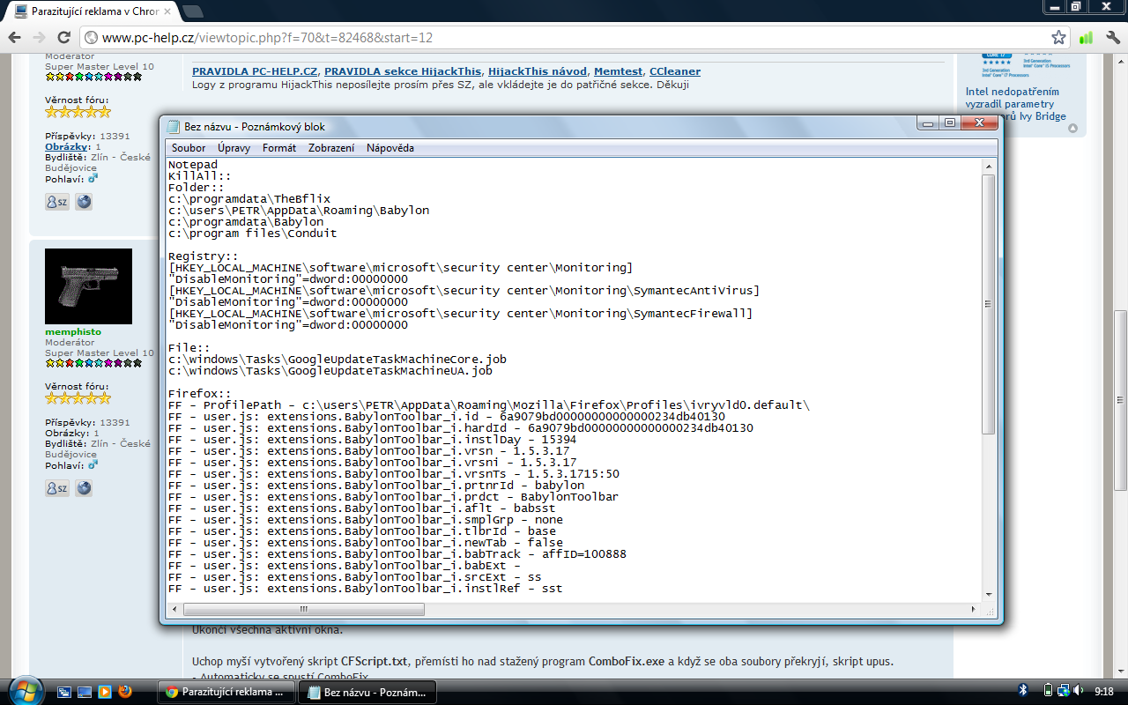Click the Registry:: line in Notepad
The image size is (1128, 705).
point(204,256)
